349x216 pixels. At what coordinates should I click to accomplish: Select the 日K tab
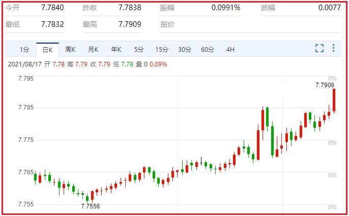click(47, 50)
